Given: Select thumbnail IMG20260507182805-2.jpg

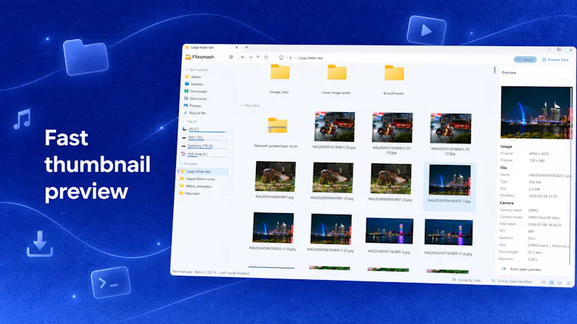Looking at the screenshot, I should point(389,230).
